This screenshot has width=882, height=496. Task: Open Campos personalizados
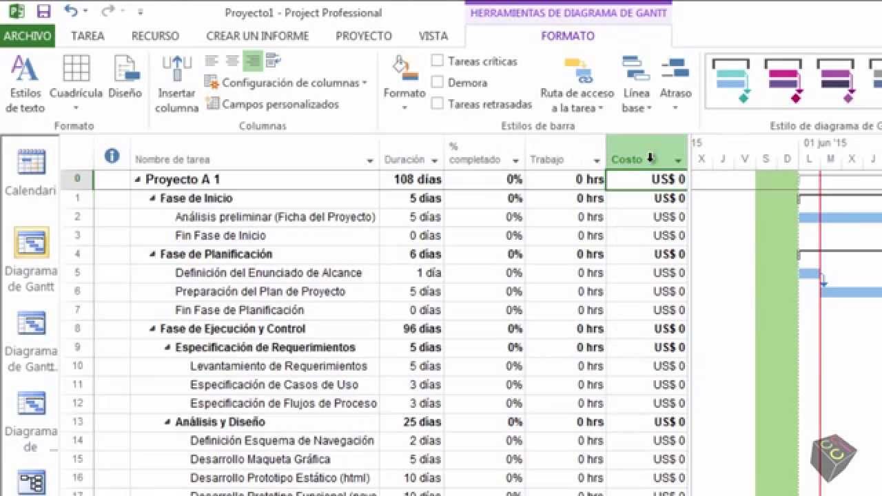click(x=271, y=104)
